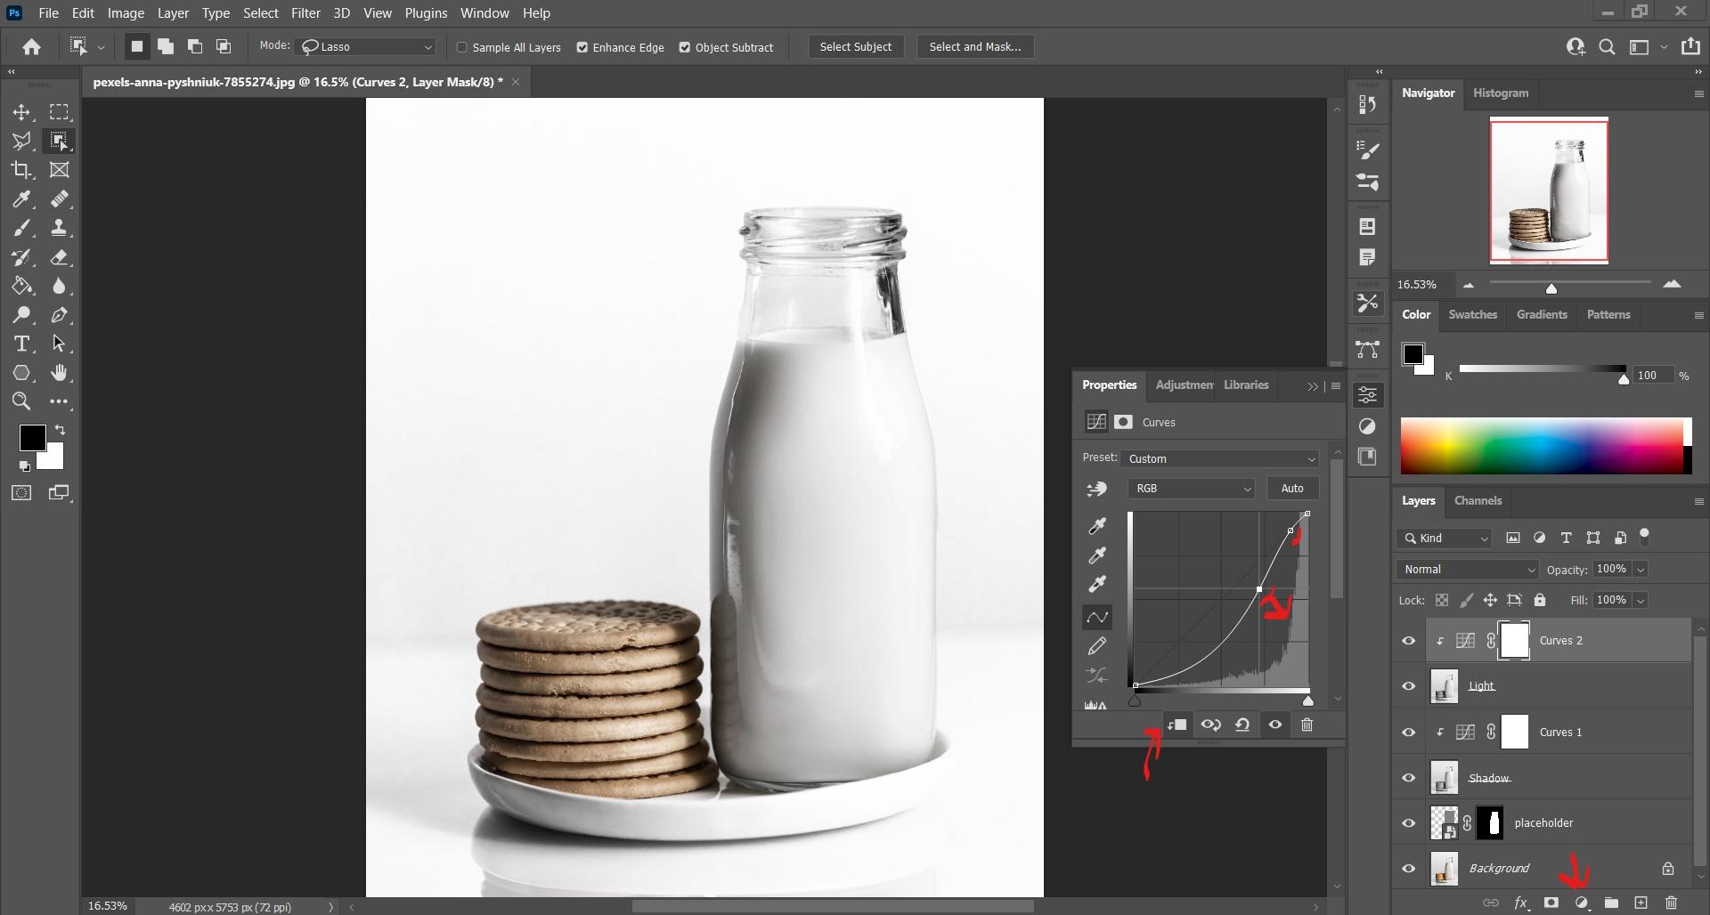Hide the placeholder layer
Viewport: 1710px width, 915px height.
(x=1409, y=823)
